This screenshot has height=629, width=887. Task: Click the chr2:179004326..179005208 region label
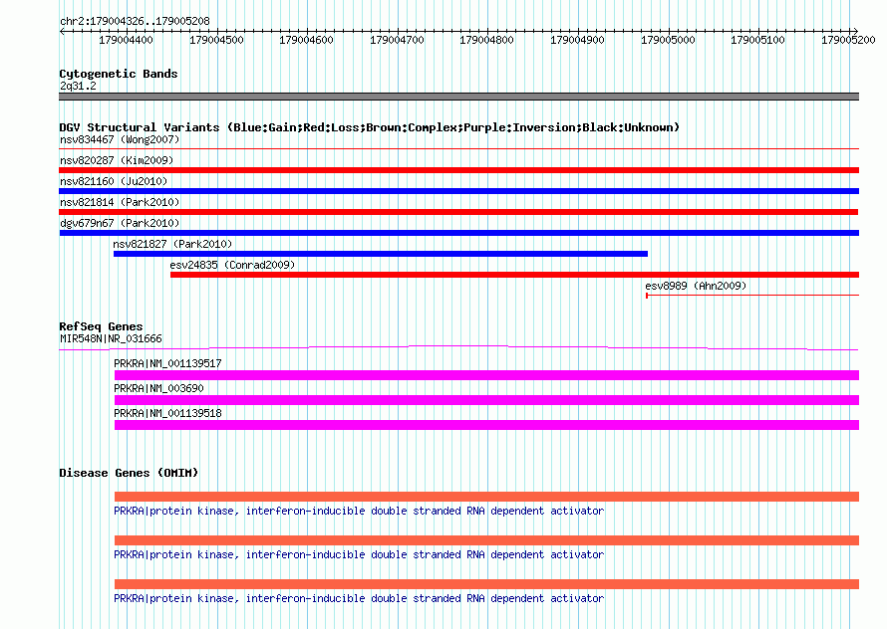coord(135,21)
